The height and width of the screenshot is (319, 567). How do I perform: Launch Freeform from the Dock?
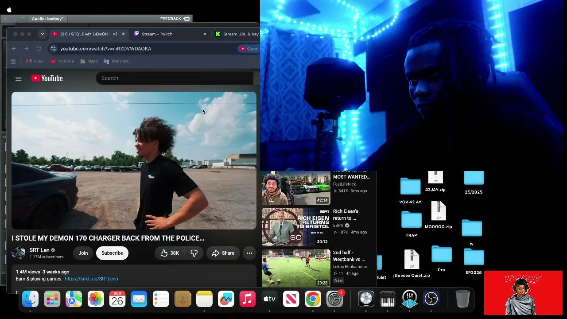coord(226,299)
